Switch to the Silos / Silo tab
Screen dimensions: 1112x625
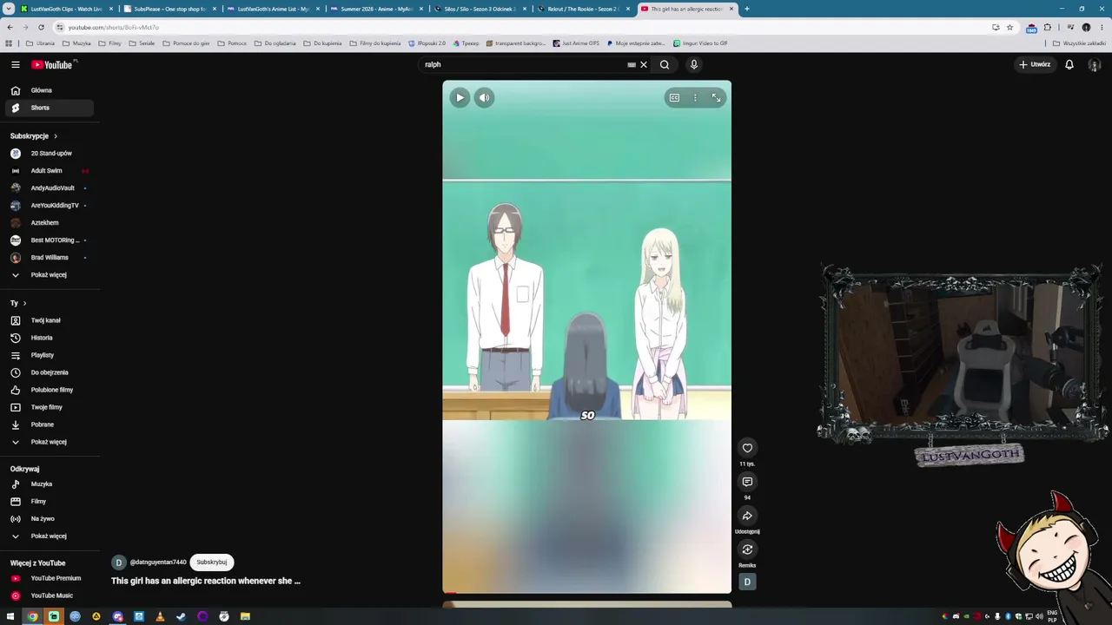tap(480, 9)
